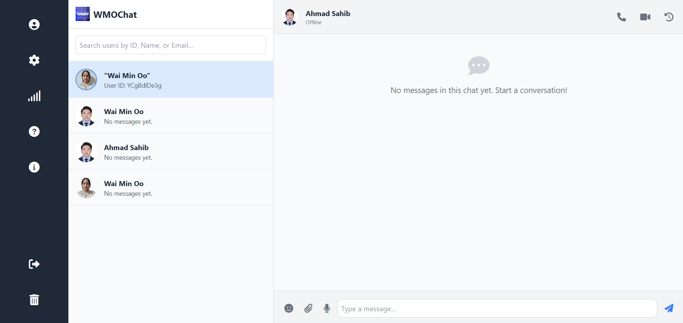Open the help question mark icon

34,132
